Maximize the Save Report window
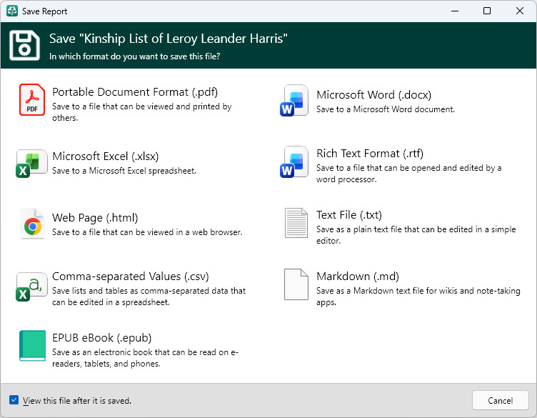The width and height of the screenshot is (537, 418). click(x=487, y=11)
